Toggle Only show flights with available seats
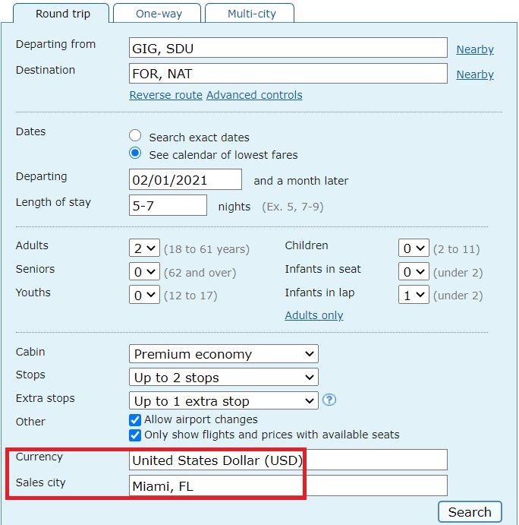This screenshot has width=519, height=525. (x=135, y=435)
